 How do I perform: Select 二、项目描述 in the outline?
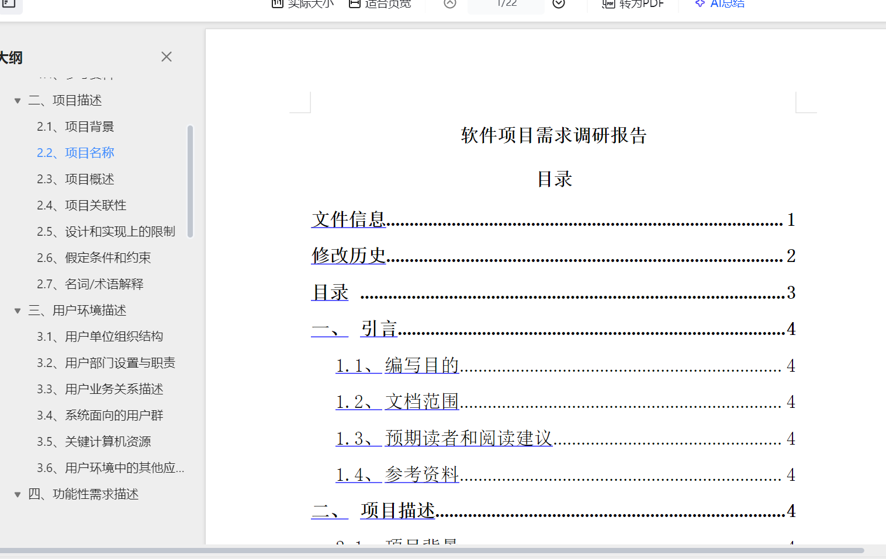(x=65, y=100)
